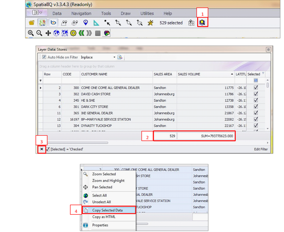The width and height of the screenshot is (284, 232).
Task: Click the yellow open folder icon
Action: pos(31,23)
